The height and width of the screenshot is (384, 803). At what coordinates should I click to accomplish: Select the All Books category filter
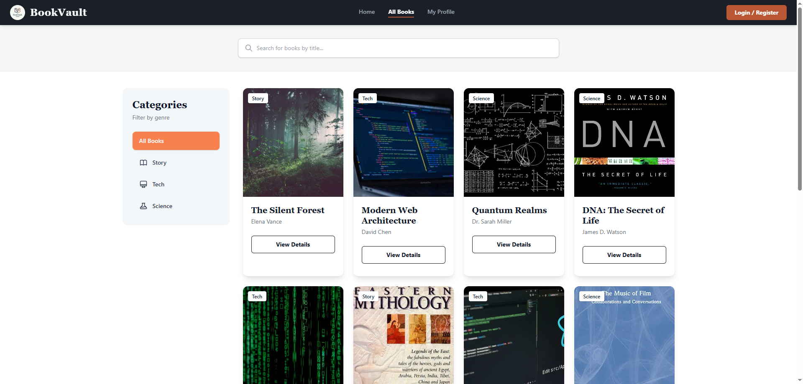(x=176, y=141)
